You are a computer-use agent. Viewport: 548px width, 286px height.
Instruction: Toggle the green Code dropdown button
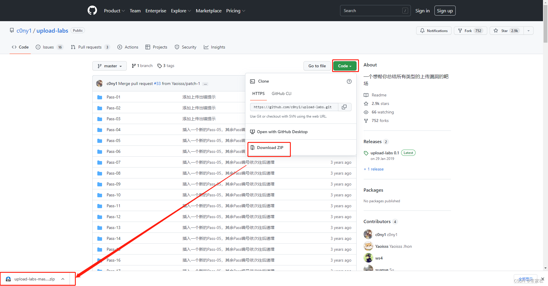[345, 66]
